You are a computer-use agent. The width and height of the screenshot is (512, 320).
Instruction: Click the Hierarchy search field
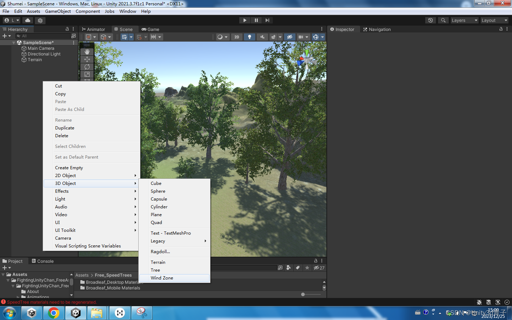43,36
